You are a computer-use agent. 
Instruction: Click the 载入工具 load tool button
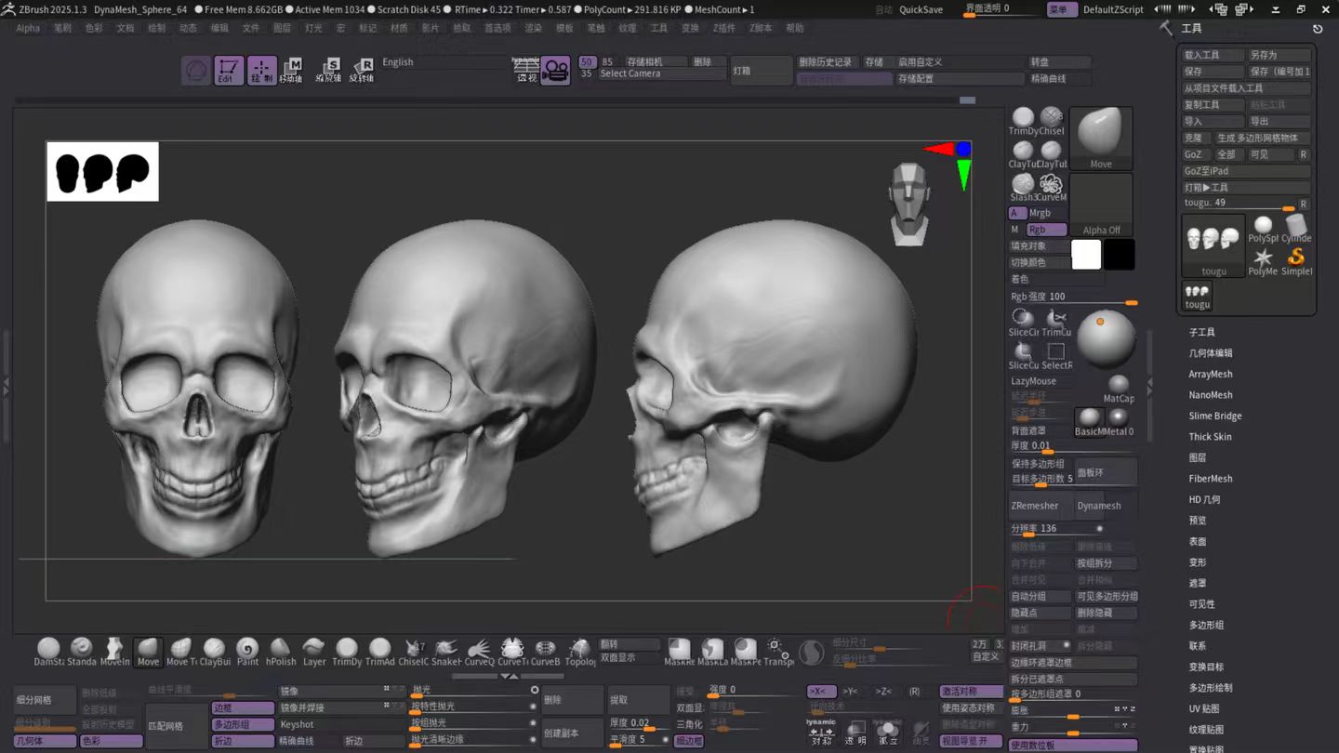pyautogui.click(x=1213, y=55)
